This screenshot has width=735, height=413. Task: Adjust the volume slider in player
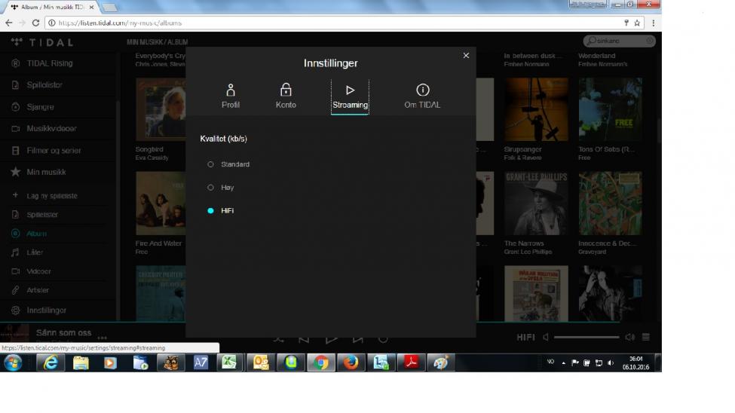click(586, 337)
